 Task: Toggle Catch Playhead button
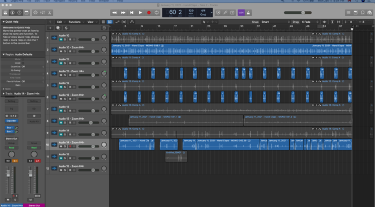coord(132,22)
